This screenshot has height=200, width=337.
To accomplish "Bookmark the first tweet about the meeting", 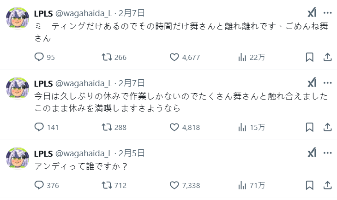I will coord(310,57).
